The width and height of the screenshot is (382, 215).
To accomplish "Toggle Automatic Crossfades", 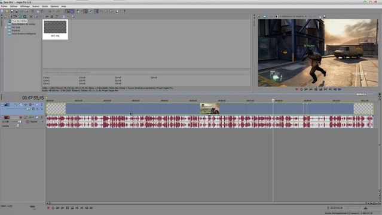I will coord(72,11).
